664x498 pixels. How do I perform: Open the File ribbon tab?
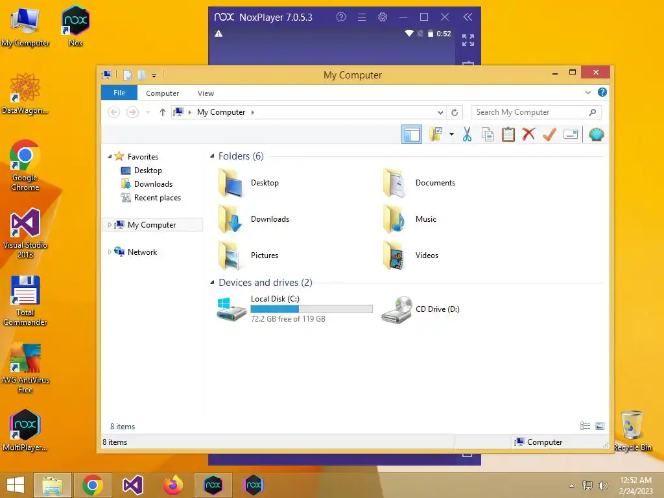click(119, 93)
